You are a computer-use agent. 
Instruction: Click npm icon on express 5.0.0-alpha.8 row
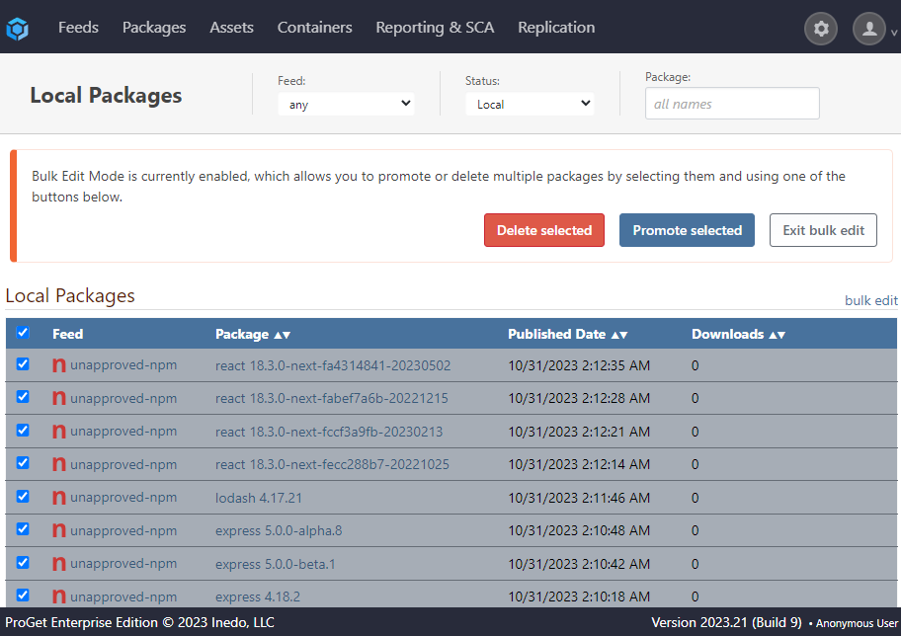(x=59, y=531)
